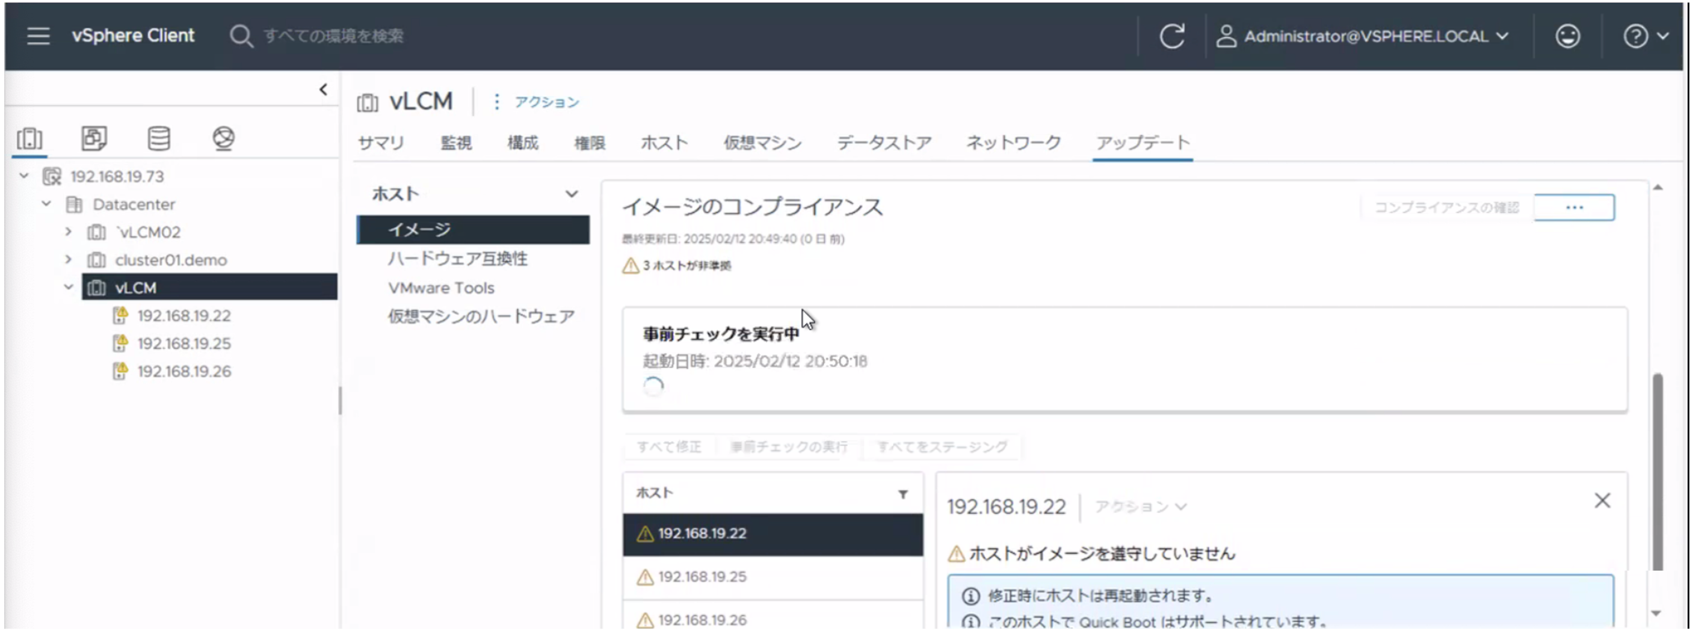Click the Datacenter icon in tree
The width and height of the screenshot is (1690, 631).
click(x=74, y=205)
